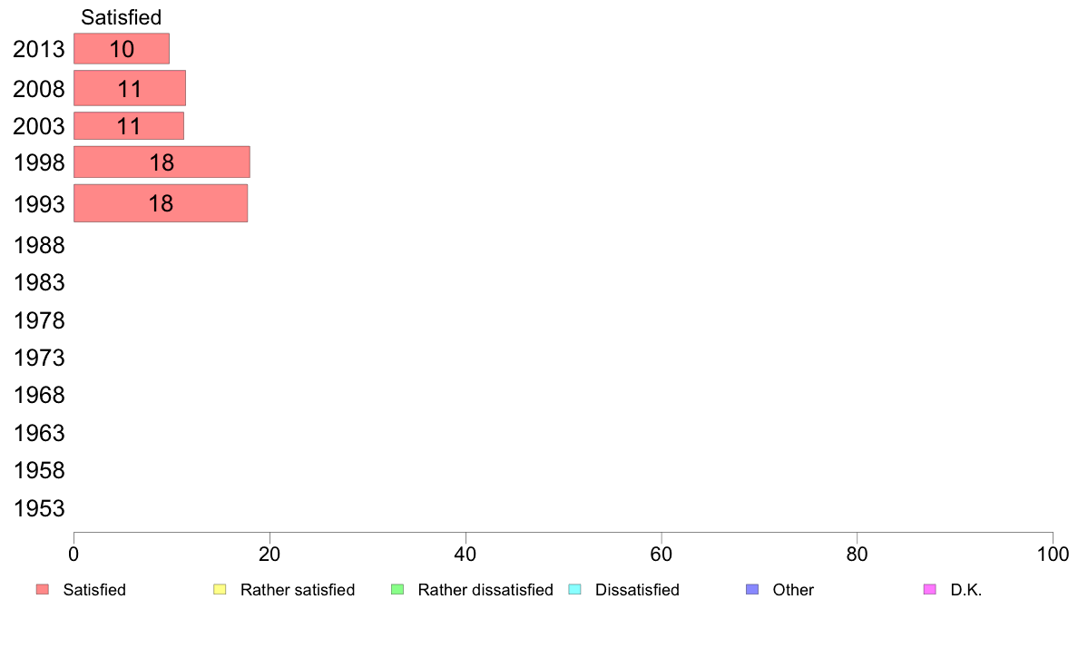Select the 1993 bar showing 18
This screenshot has height=668, width=1078.
(161, 203)
